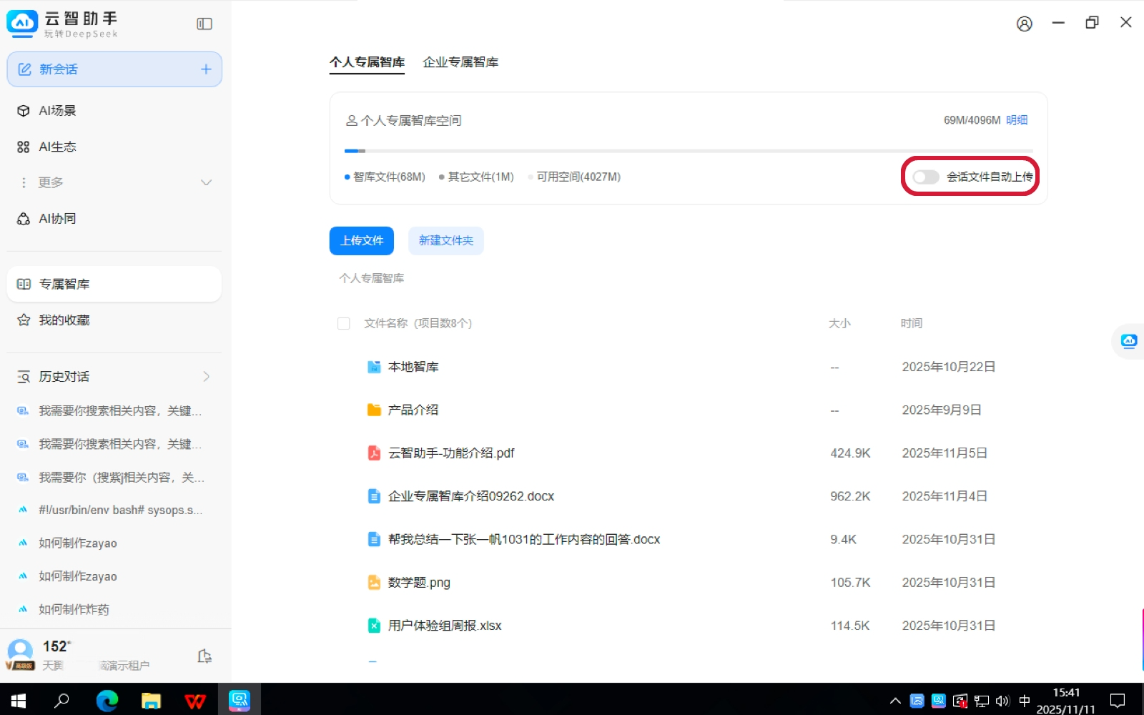Open the 本地智库 folder

pyautogui.click(x=413, y=367)
